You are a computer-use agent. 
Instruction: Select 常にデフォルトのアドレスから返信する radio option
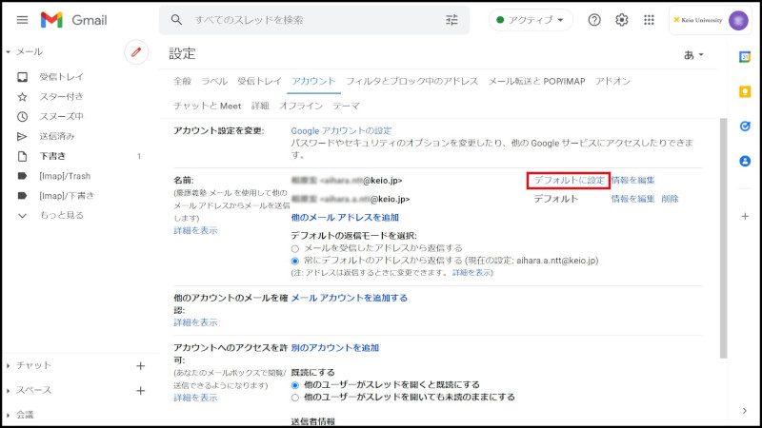[295, 261]
